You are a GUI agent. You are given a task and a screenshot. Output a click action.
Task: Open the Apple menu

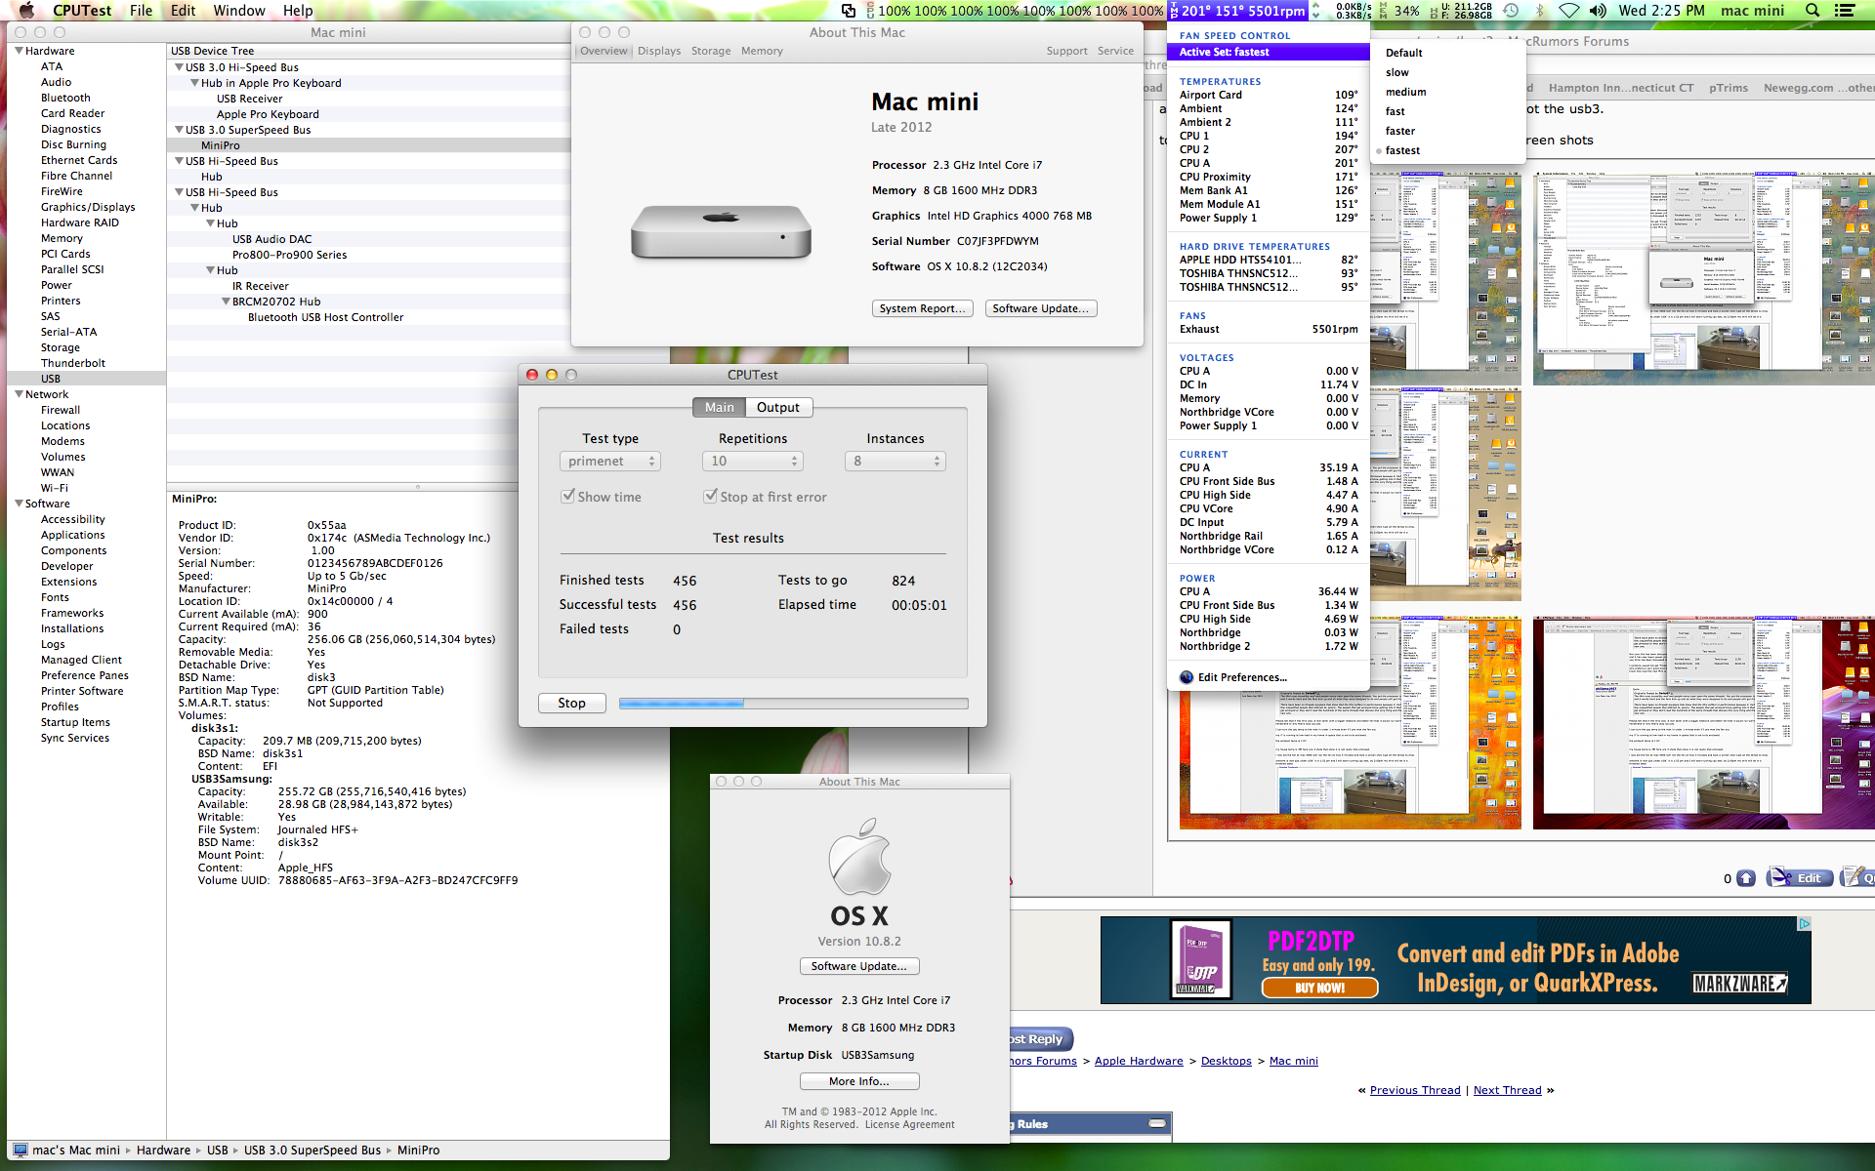pyautogui.click(x=26, y=11)
